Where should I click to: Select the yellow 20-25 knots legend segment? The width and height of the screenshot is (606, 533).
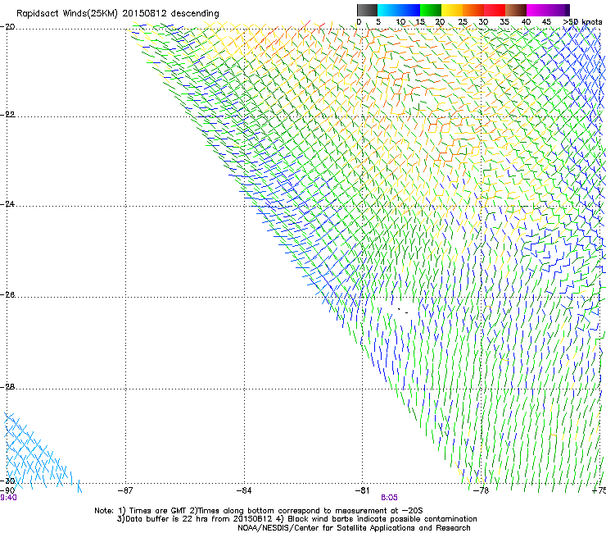coord(452,10)
